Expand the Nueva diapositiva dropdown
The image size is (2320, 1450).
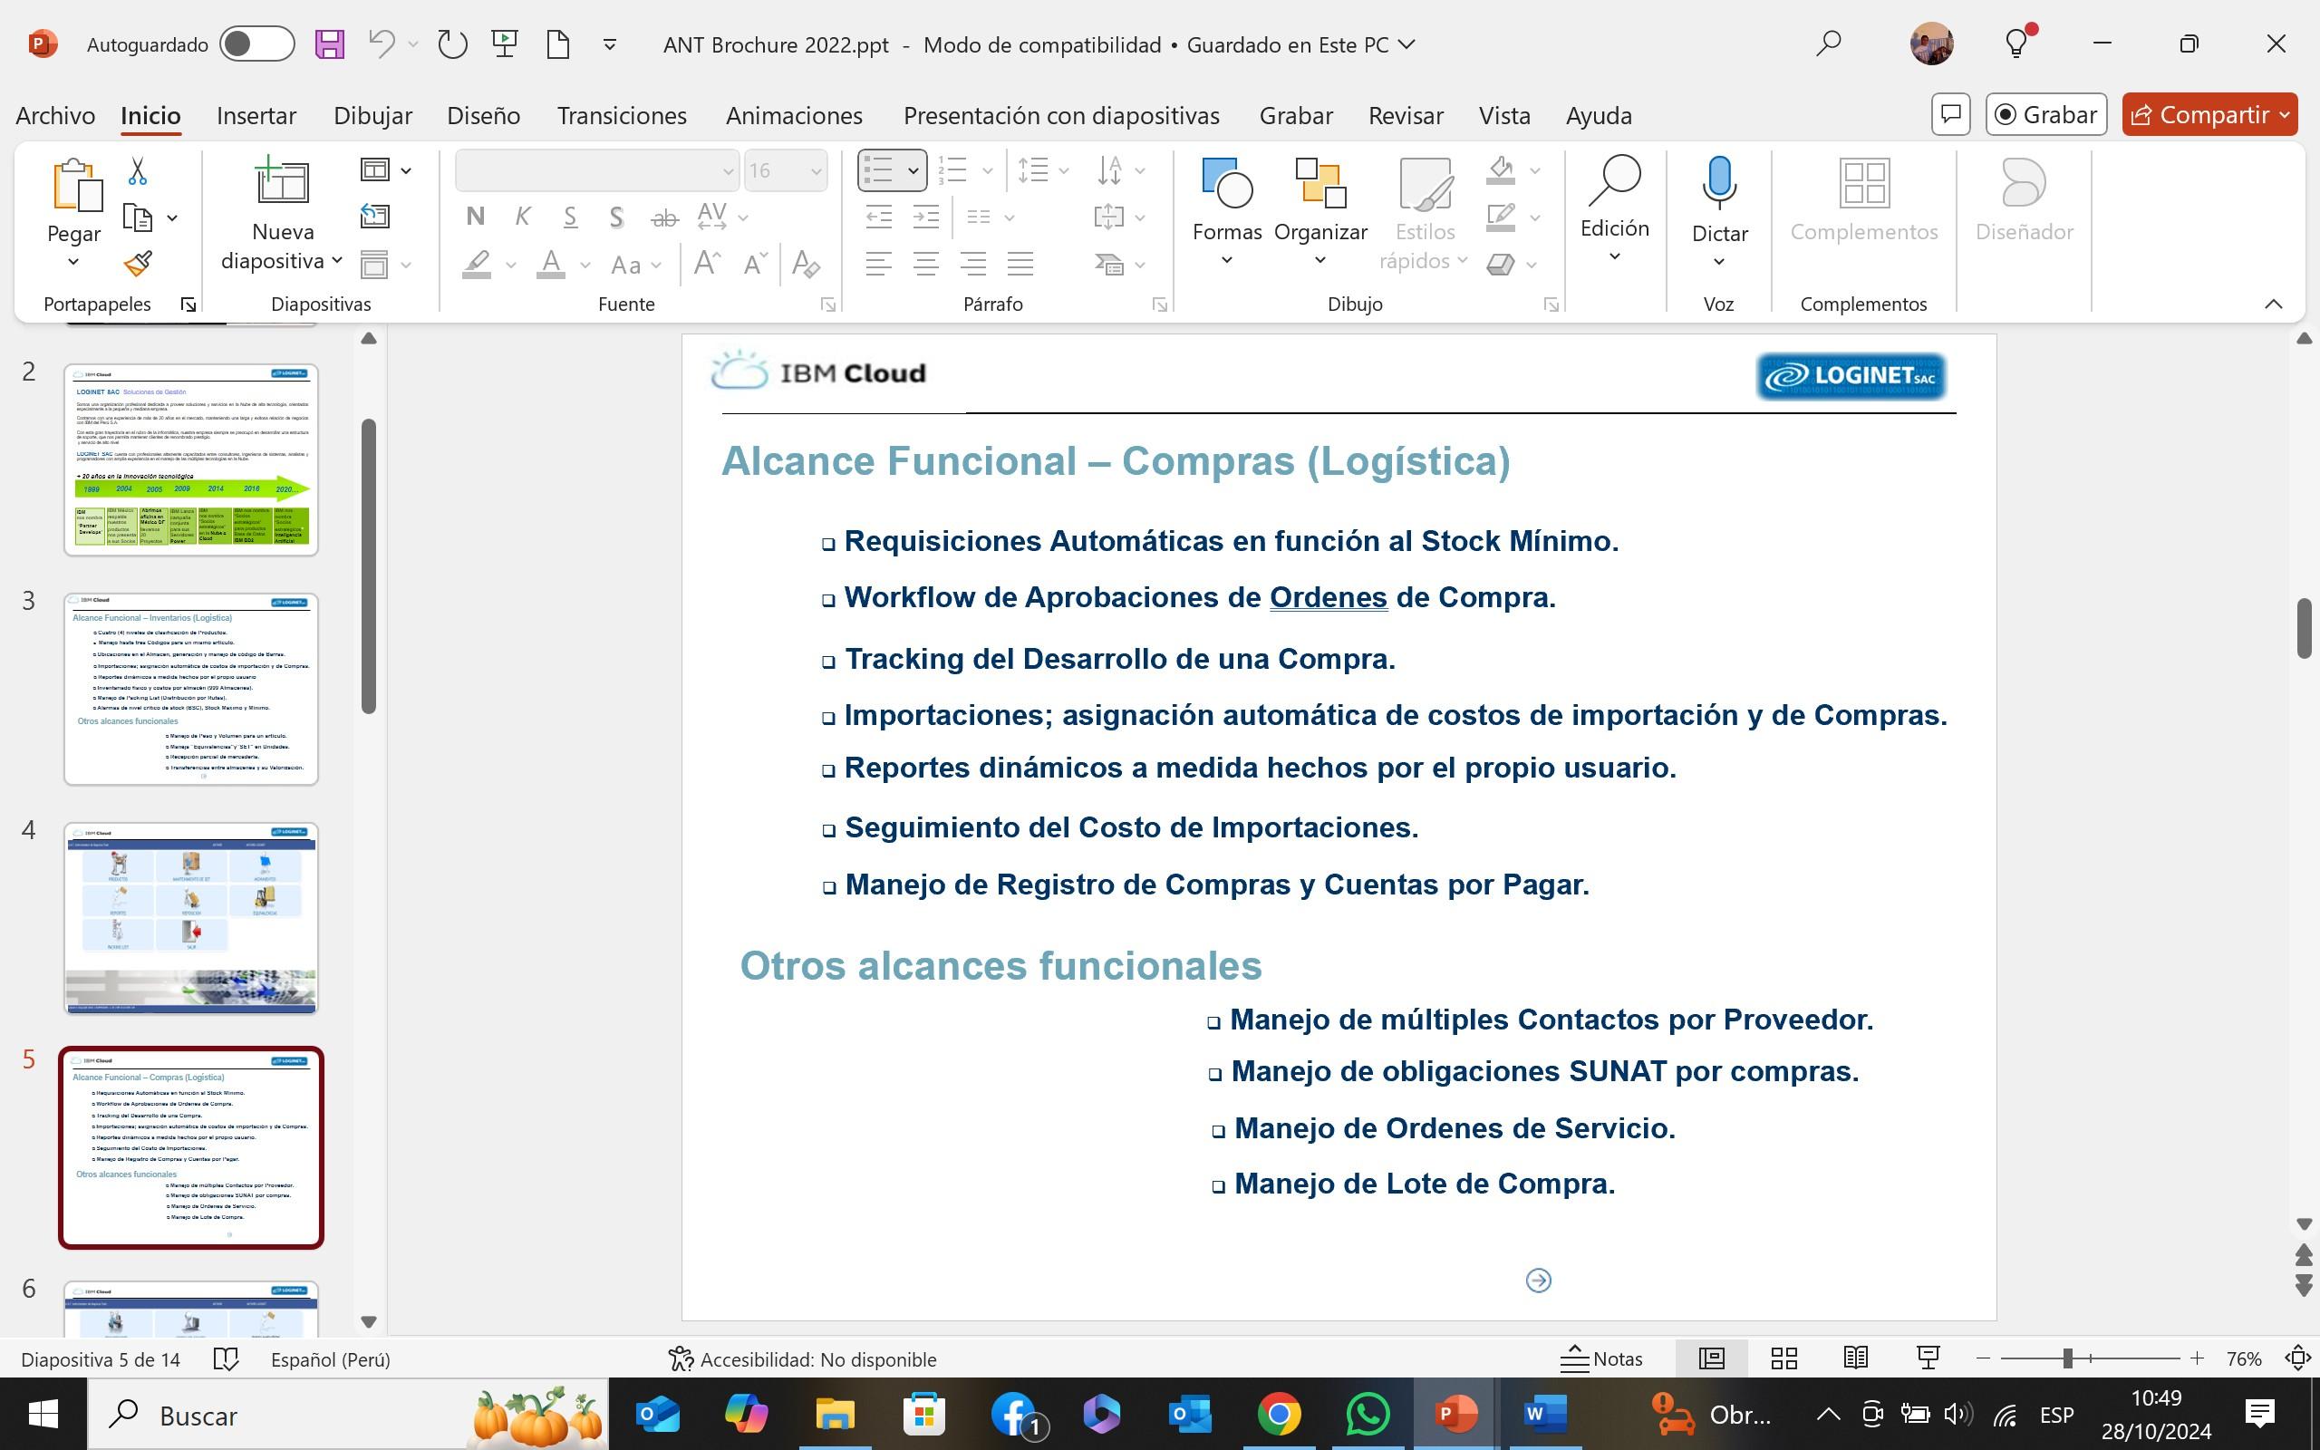[x=337, y=261]
